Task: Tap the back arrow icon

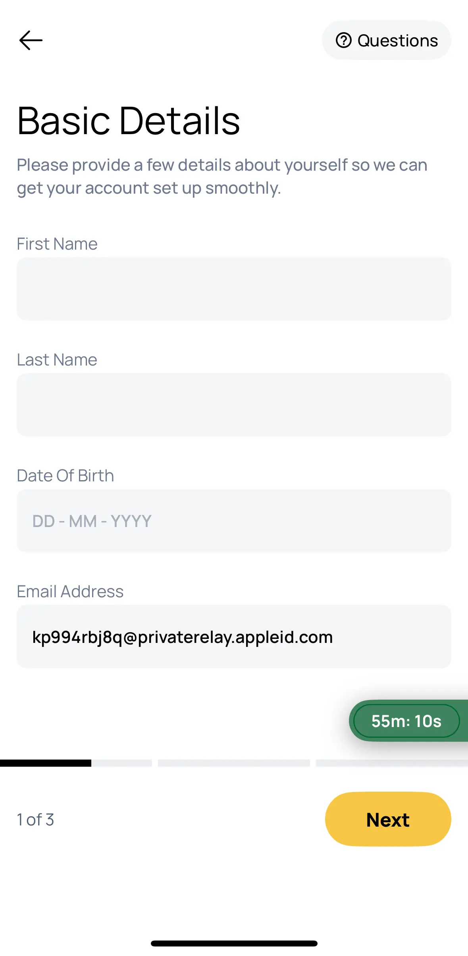Action: (31, 40)
